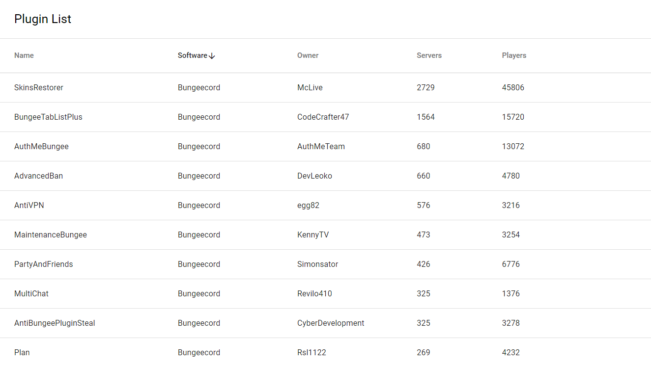The width and height of the screenshot is (651, 366).
Task: Click Bungeecord in the MultiChat row
Action: click(199, 294)
